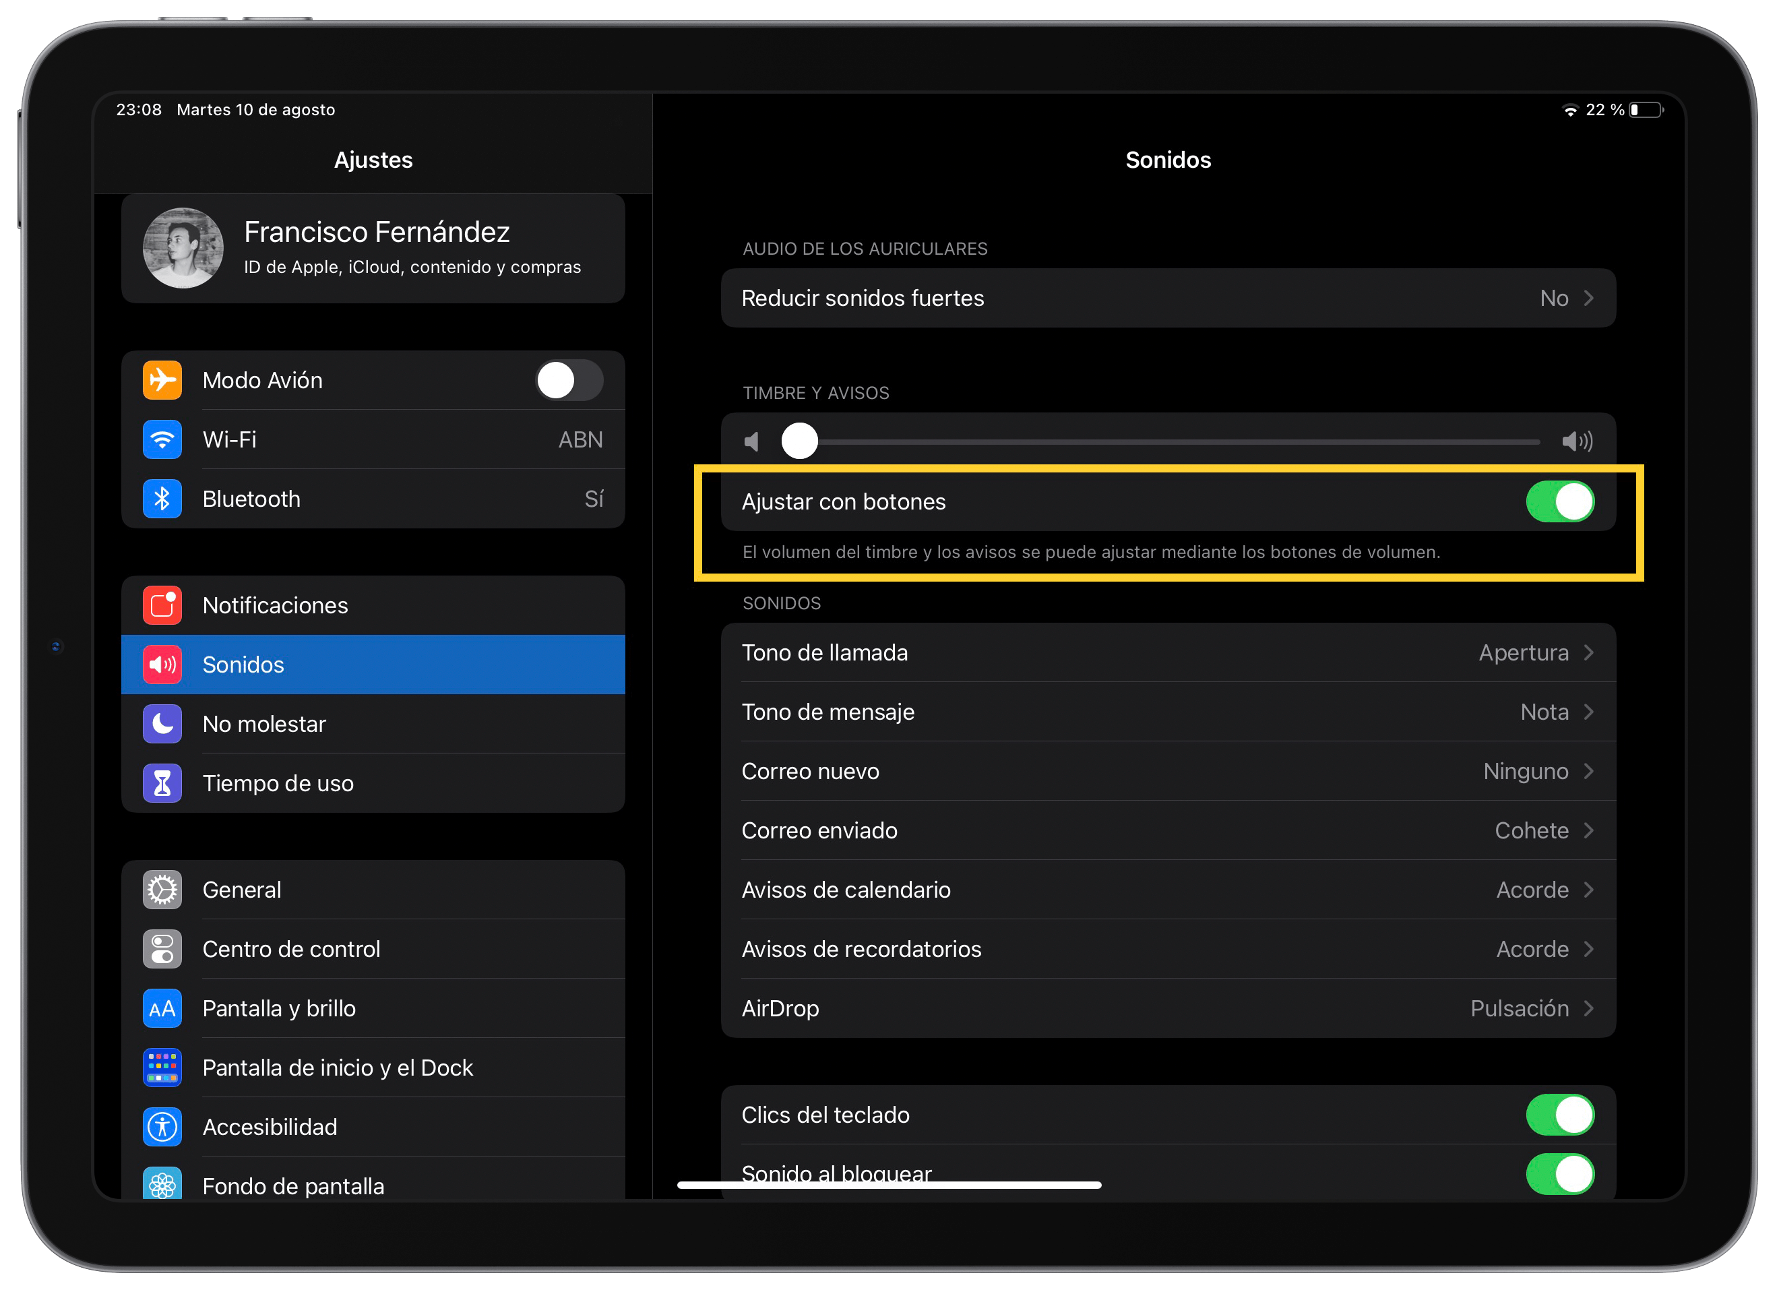The image size is (1779, 1294).
Task: Select the Modo Avión airplane icon
Action: (x=162, y=380)
